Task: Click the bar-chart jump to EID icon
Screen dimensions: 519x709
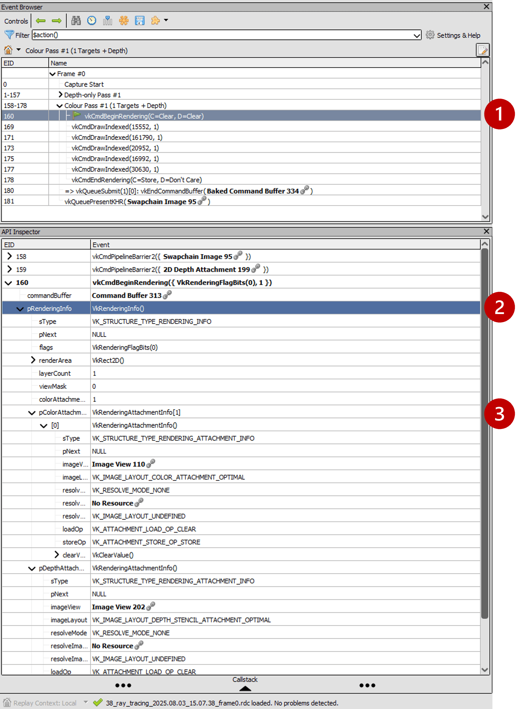Action: click(x=107, y=21)
